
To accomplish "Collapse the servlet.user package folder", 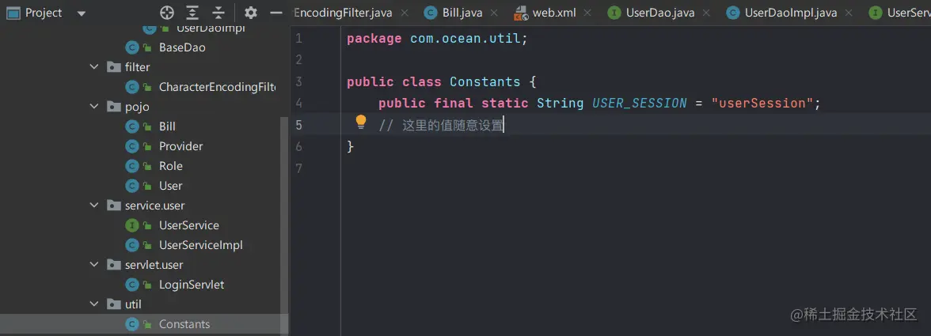I will click(93, 264).
